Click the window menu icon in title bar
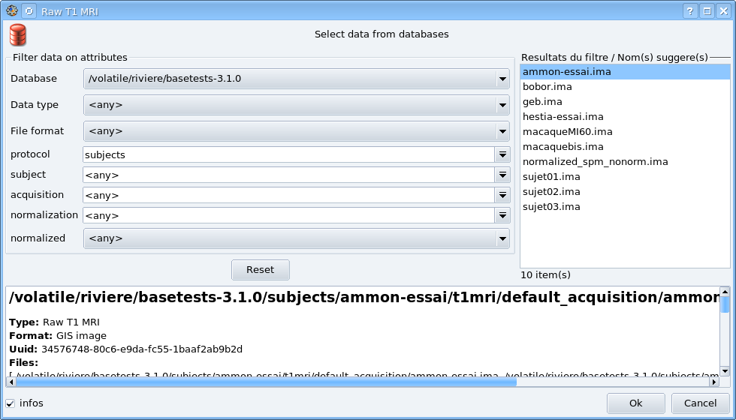This screenshot has width=736, height=420. pyautogui.click(x=12, y=11)
